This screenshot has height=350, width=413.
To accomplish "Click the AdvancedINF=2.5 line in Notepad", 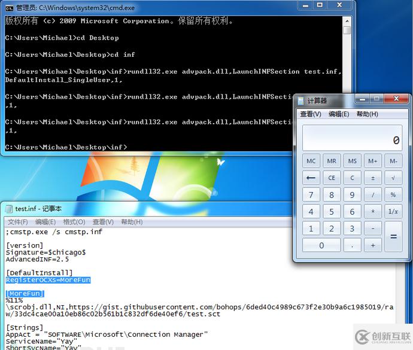I will (x=37, y=259).
